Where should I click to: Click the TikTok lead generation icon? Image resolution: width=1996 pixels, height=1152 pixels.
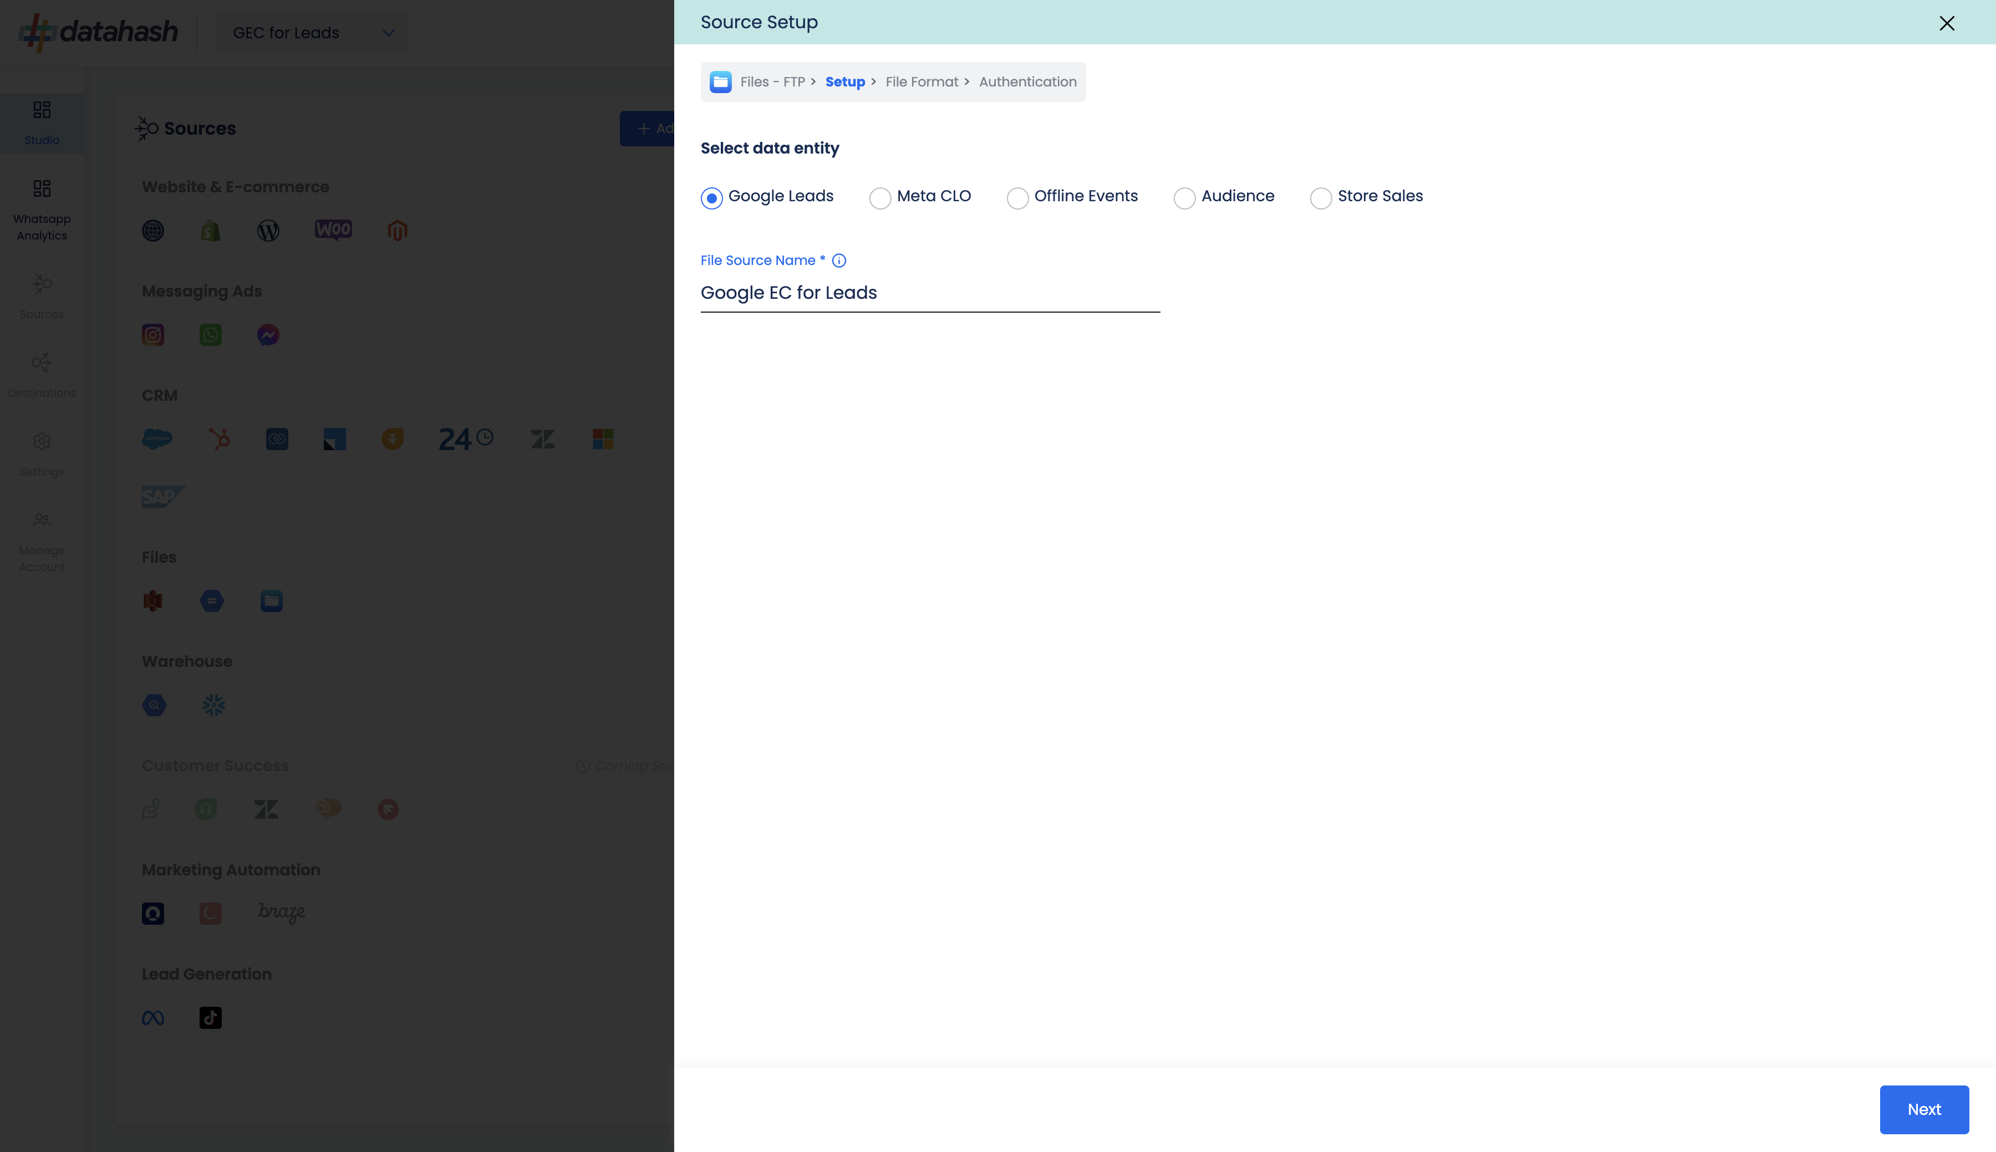click(211, 1017)
